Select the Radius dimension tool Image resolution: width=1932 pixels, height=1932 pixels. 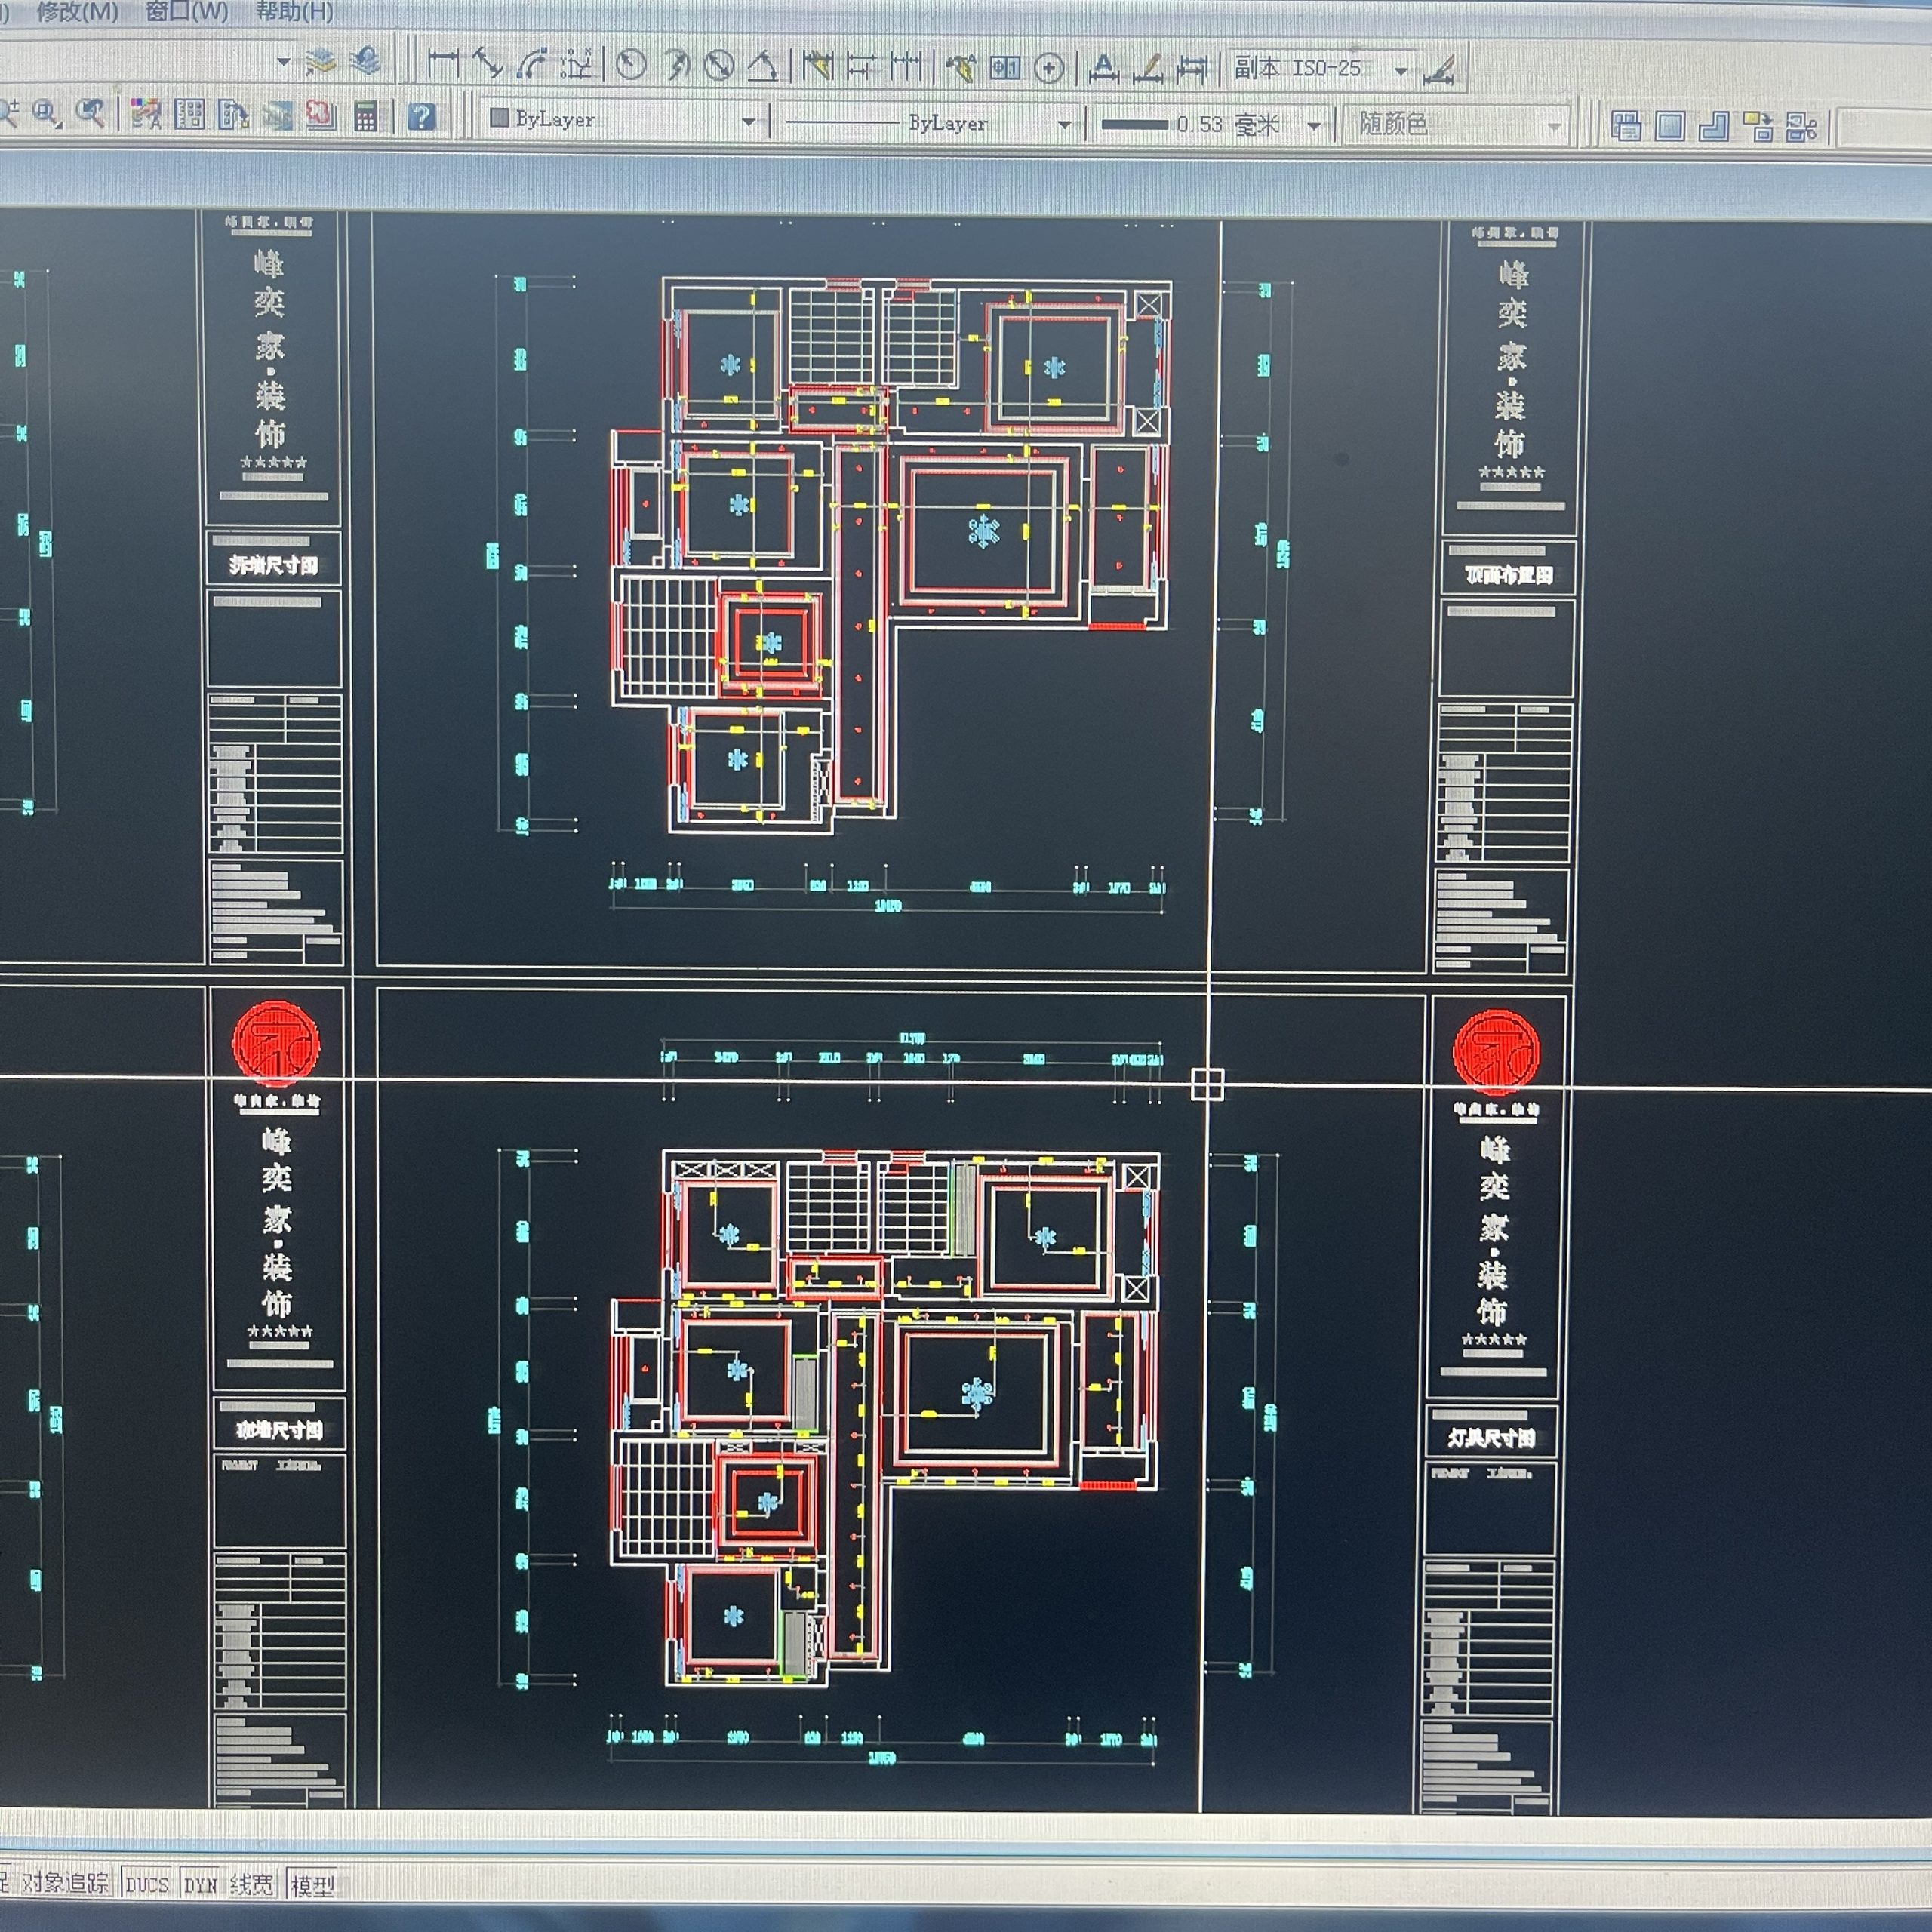coord(631,66)
